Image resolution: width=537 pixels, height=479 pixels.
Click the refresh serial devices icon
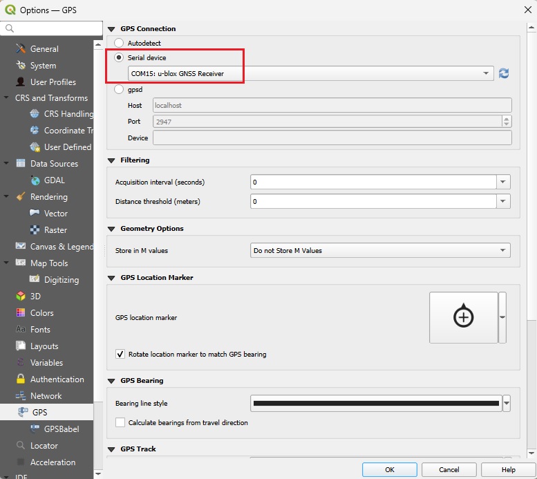click(x=504, y=73)
